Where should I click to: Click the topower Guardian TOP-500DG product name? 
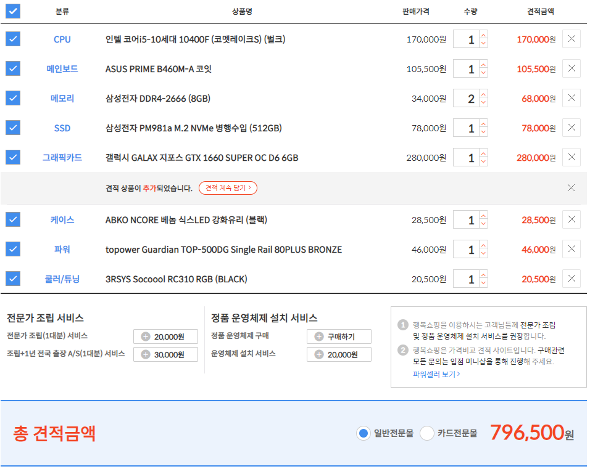point(223,250)
